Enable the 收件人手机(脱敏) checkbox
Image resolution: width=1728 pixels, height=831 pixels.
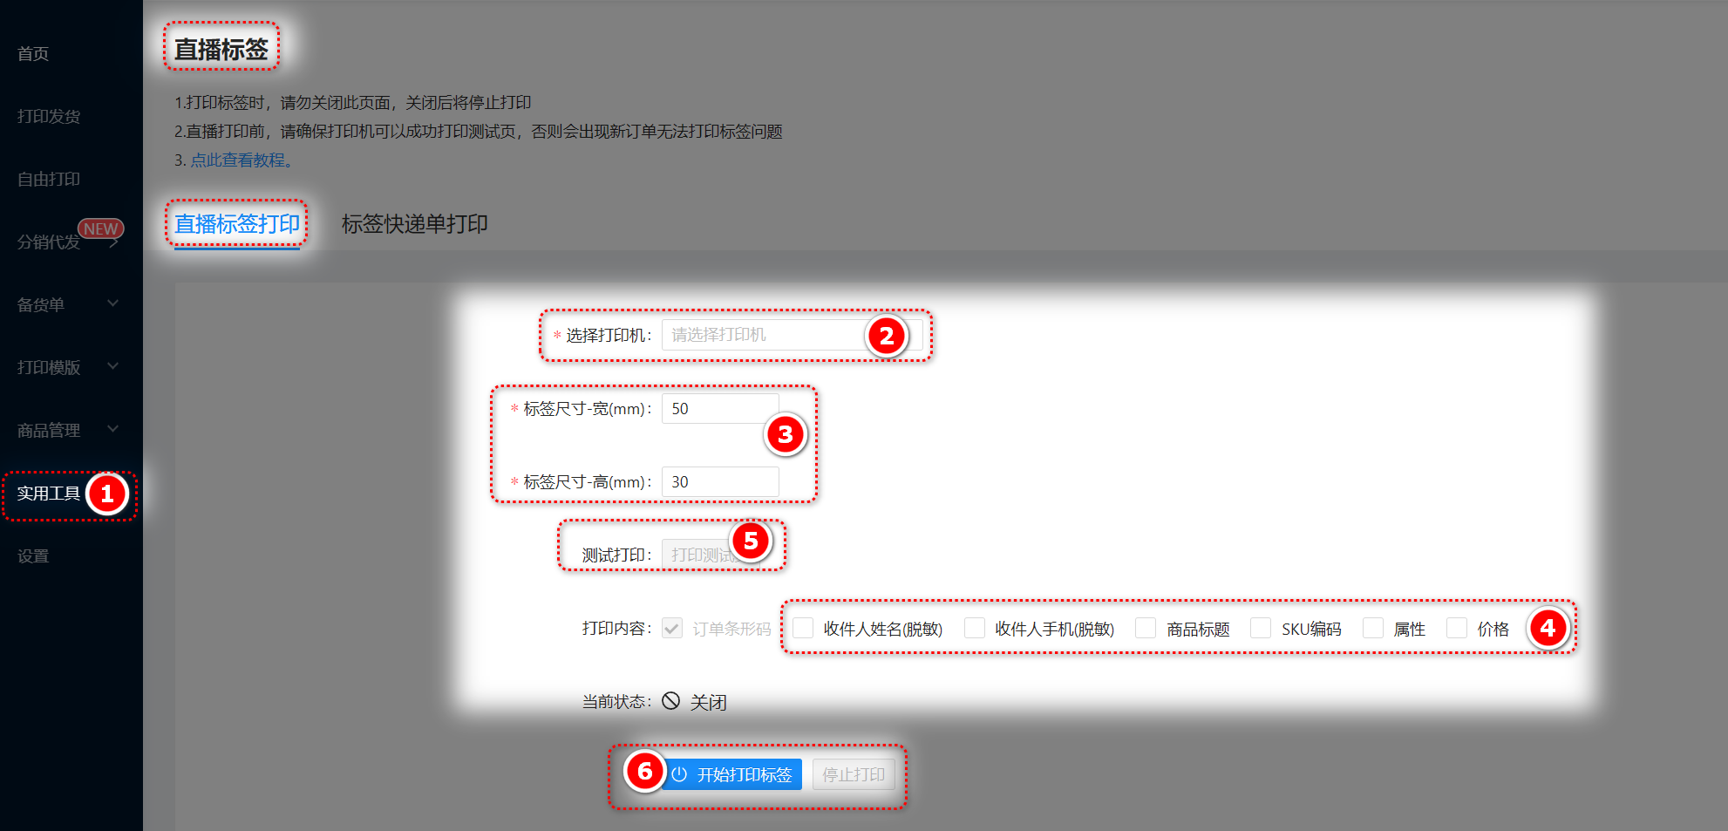click(x=975, y=629)
